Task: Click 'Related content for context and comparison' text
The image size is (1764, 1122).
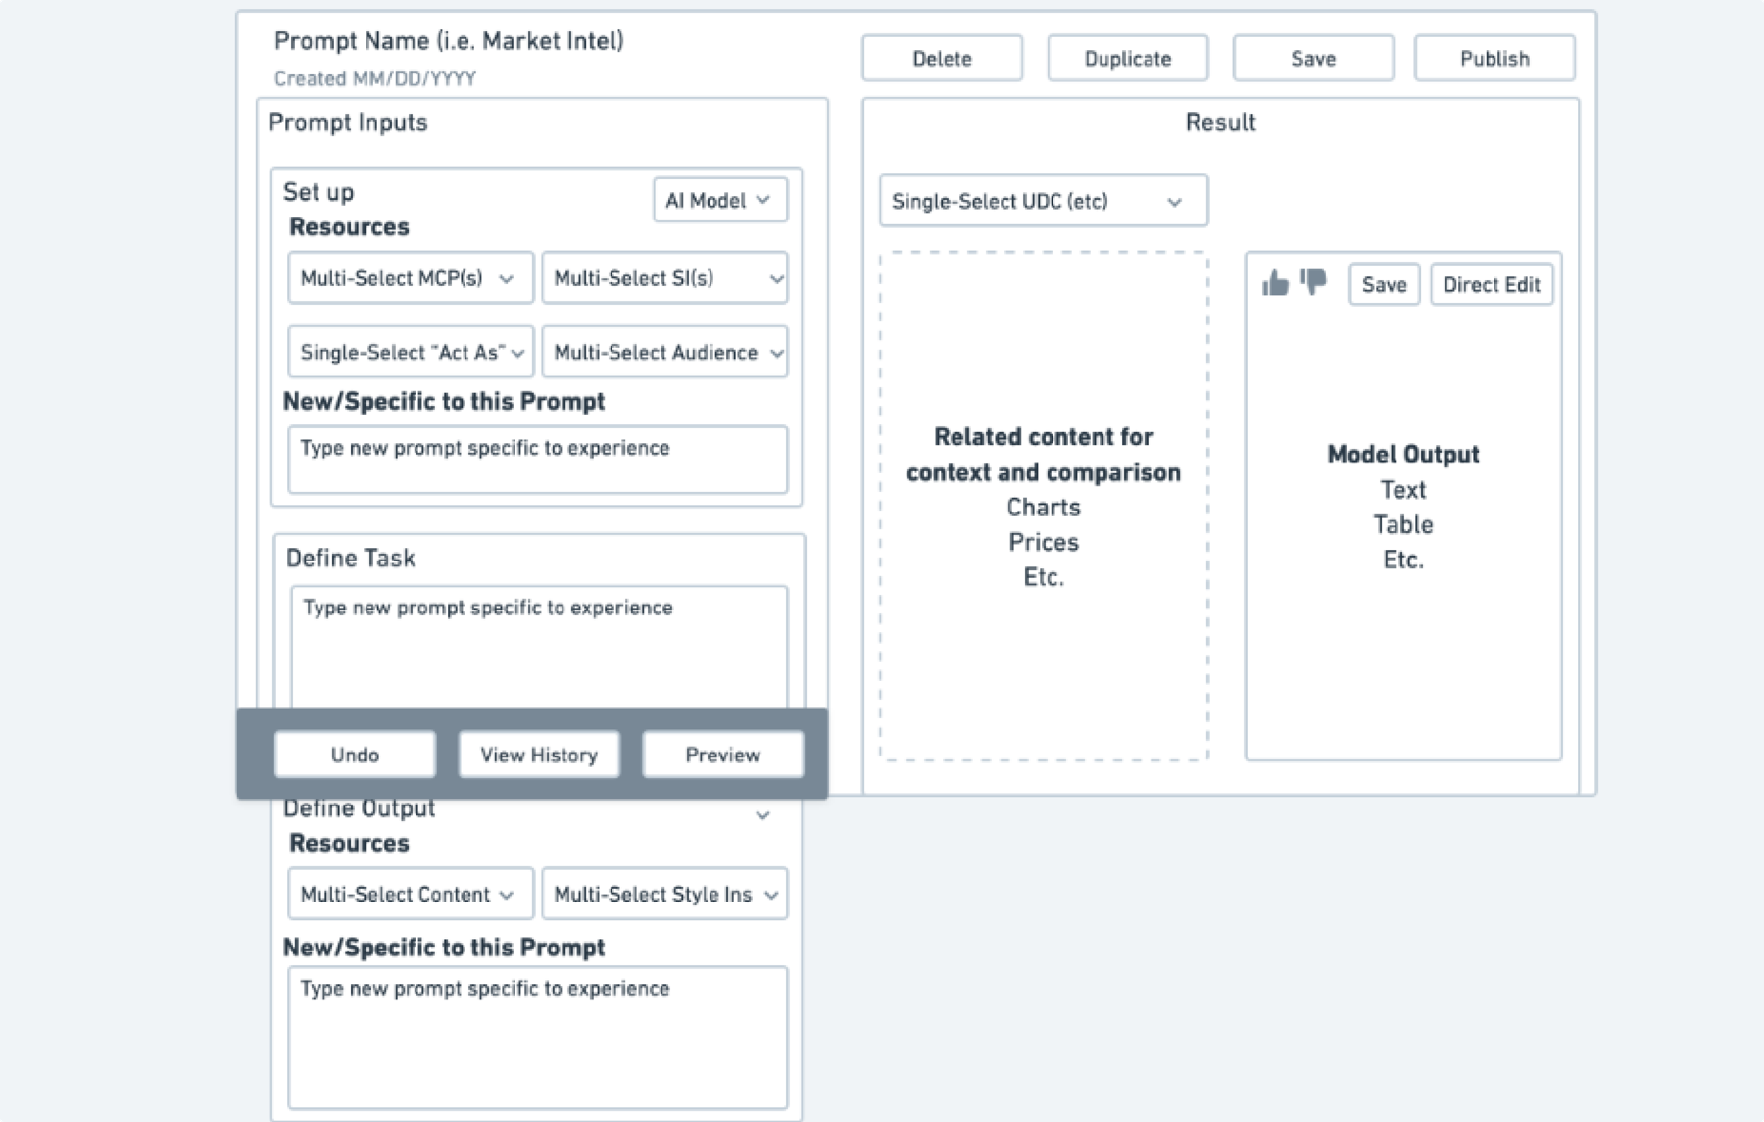Action: [1044, 455]
